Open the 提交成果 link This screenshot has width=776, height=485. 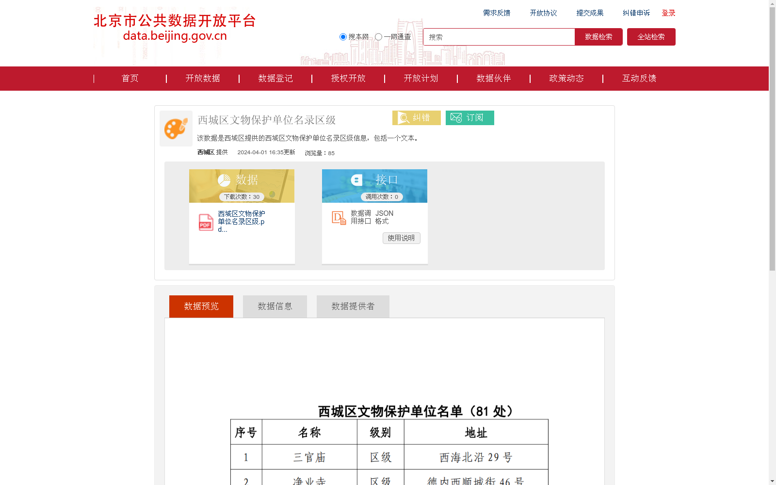pos(590,13)
